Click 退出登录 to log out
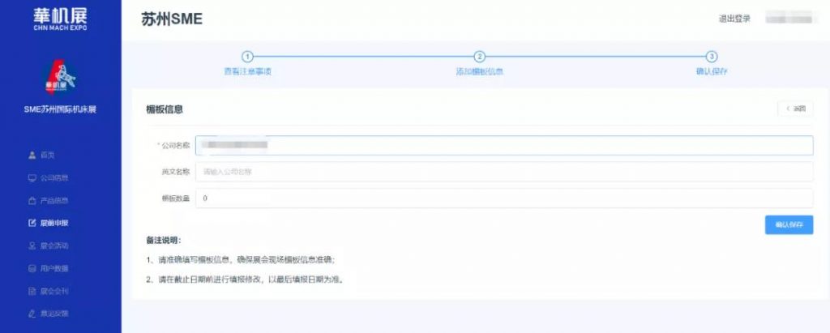830x333 pixels. pyautogui.click(x=734, y=19)
